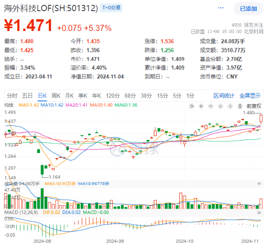Click the volume MA5:10.93万手 label

click(x=60, y=183)
